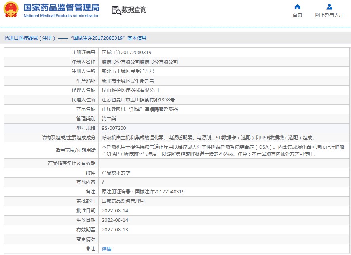Click model spec 9S-007200
351x255 pixels.
[114, 128]
